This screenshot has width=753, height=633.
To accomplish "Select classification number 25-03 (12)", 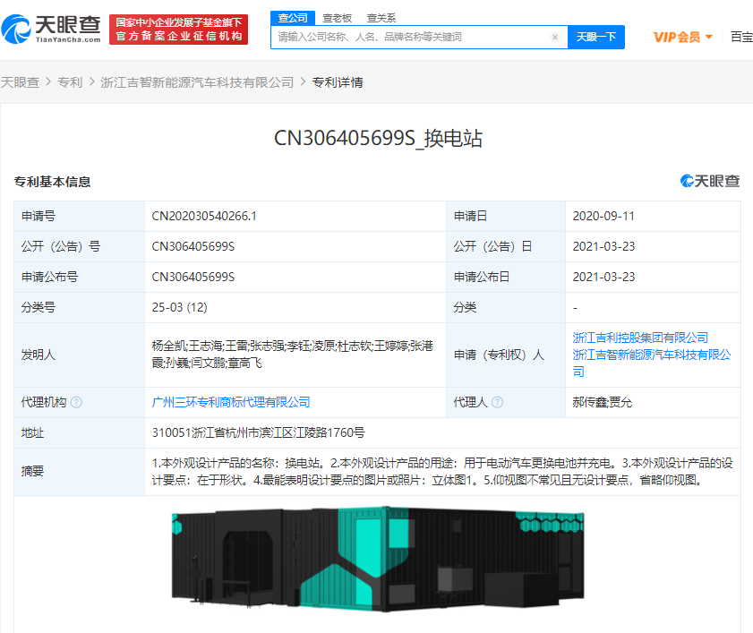I will (179, 307).
